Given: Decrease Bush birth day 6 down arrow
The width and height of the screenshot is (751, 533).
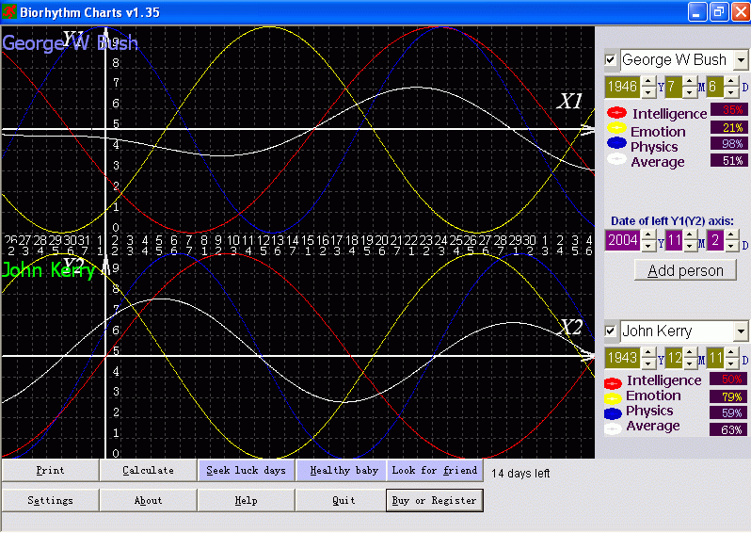Looking at the screenshot, I should tap(731, 92).
